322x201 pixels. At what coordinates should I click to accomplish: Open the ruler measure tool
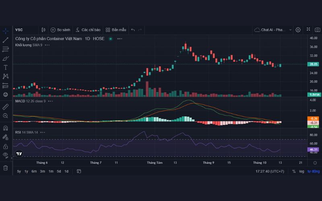pyautogui.click(x=6, y=107)
